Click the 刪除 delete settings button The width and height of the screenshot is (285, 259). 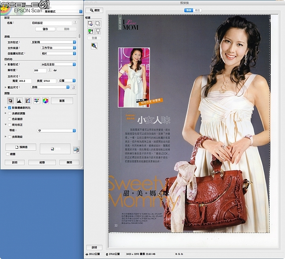click(x=67, y=29)
